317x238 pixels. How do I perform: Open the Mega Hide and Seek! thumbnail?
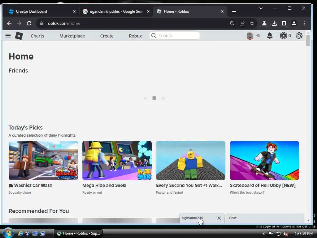(117, 161)
